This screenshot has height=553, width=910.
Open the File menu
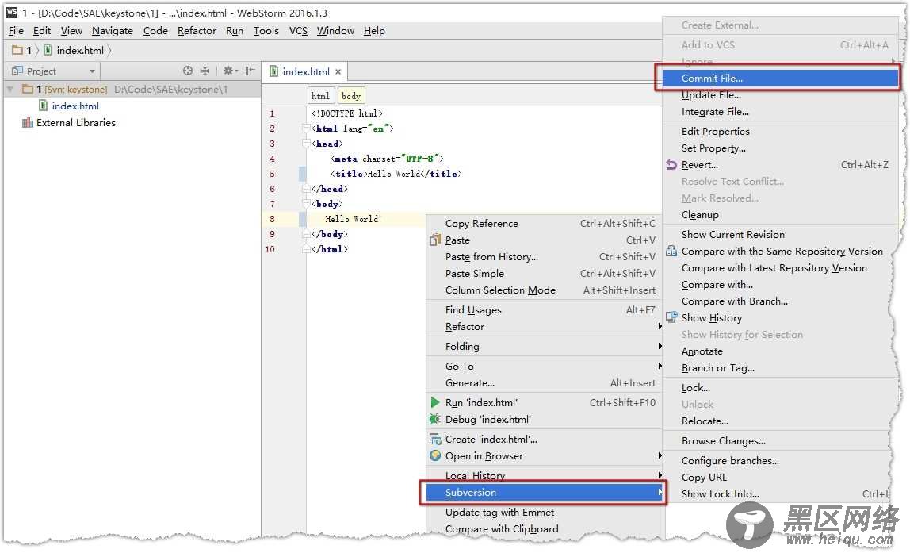pyautogui.click(x=16, y=31)
